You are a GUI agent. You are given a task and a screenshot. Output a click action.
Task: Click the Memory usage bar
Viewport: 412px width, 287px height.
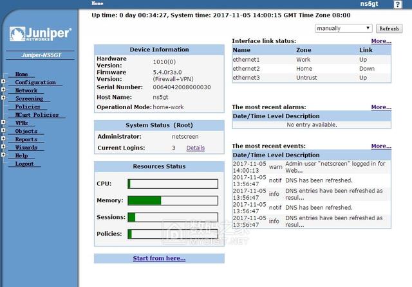click(x=173, y=200)
